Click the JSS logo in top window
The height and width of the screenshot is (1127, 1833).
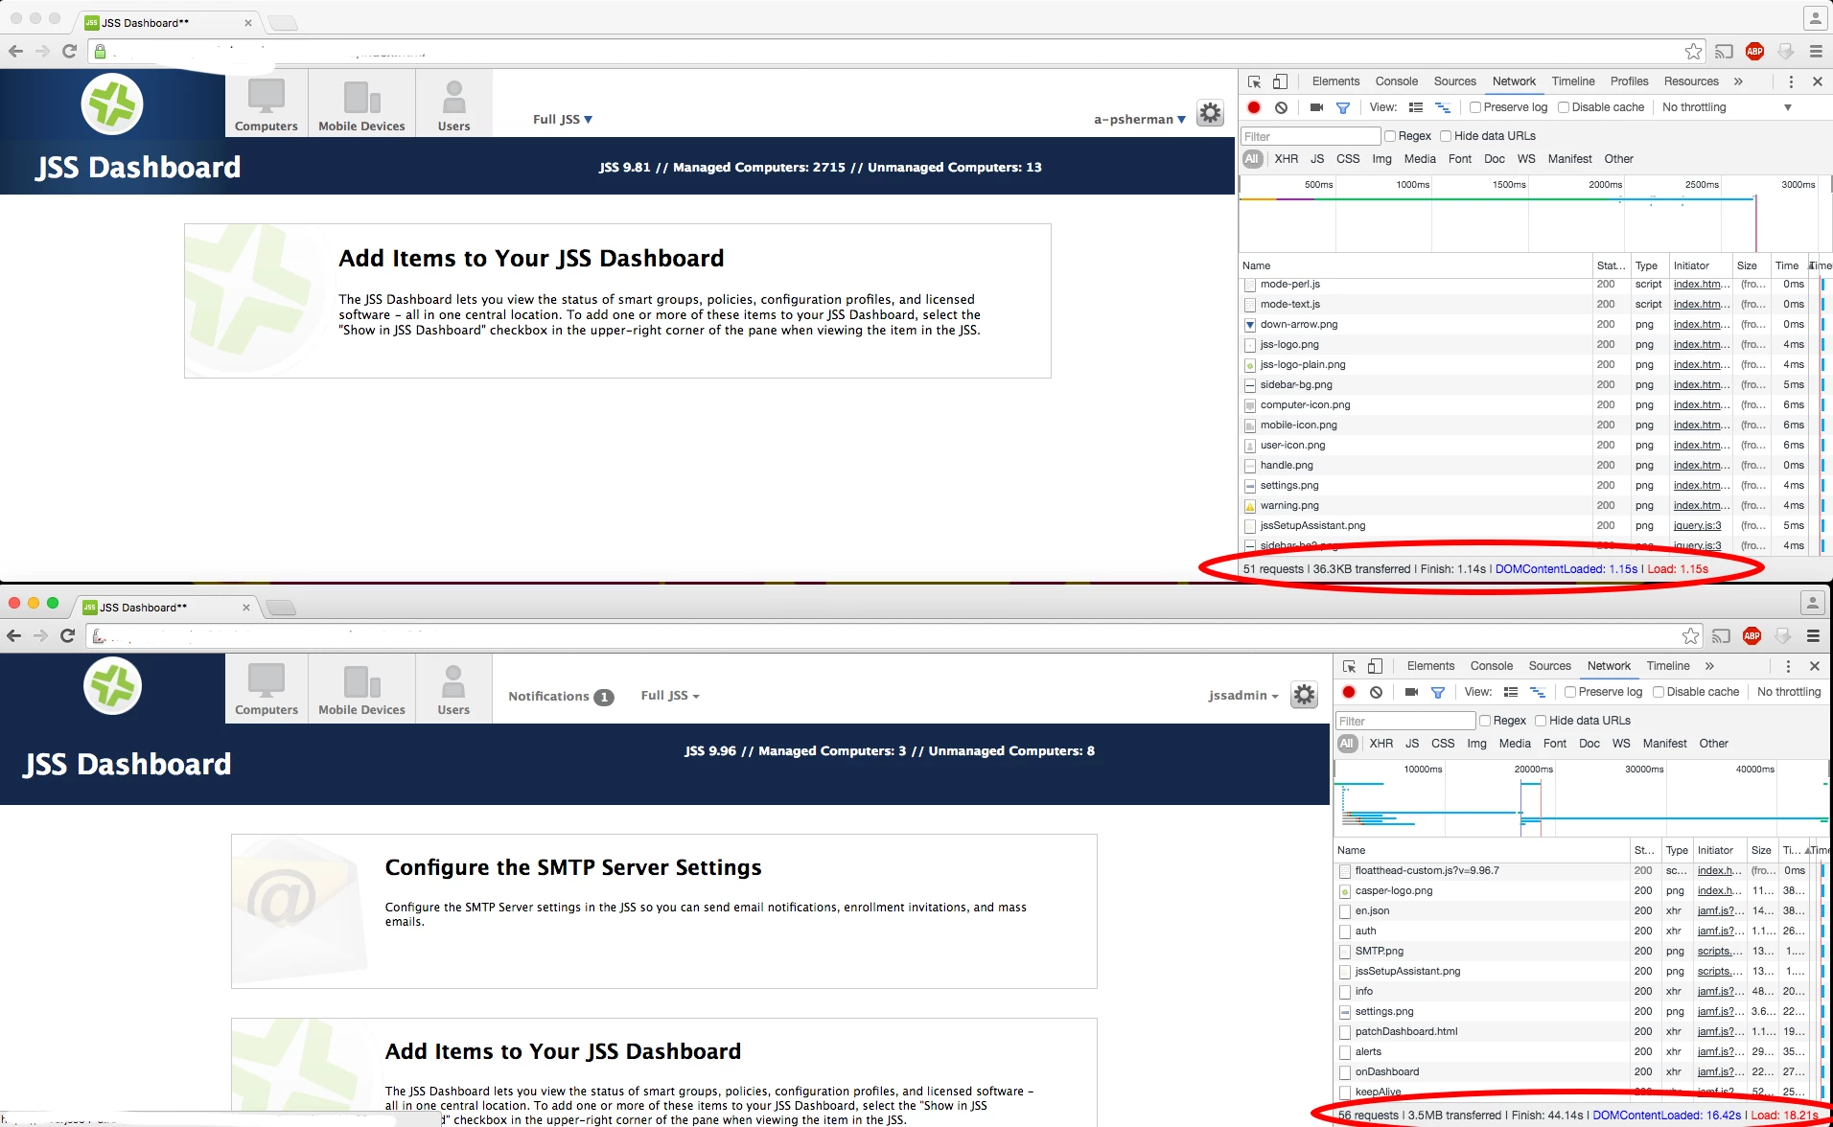[x=112, y=103]
